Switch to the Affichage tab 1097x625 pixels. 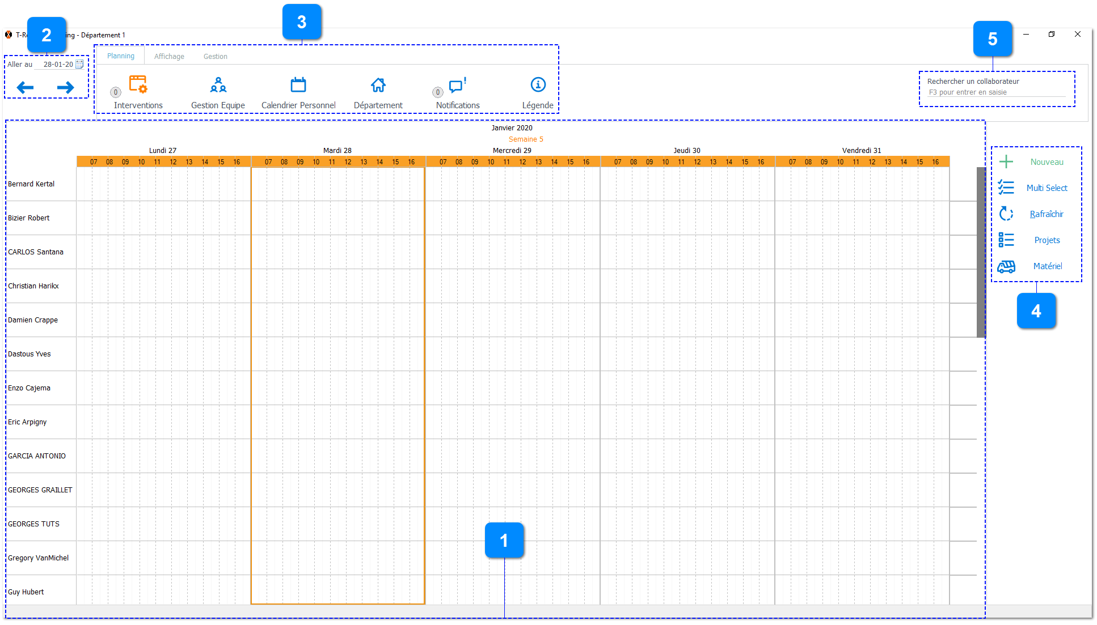click(169, 56)
